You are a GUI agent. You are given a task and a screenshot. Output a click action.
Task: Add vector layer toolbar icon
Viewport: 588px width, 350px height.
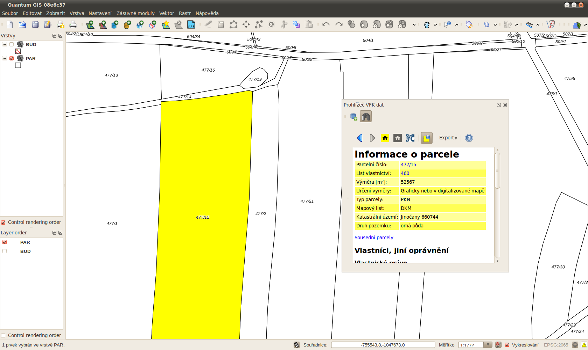point(90,24)
